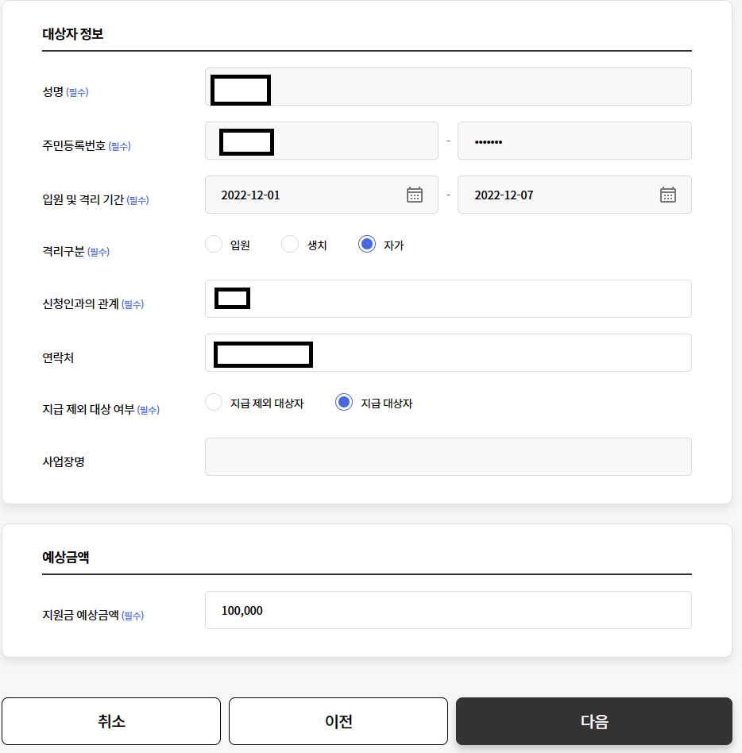Click the 예상금액 section heading
The width and height of the screenshot is (742, 753).
tap(66, 557)
